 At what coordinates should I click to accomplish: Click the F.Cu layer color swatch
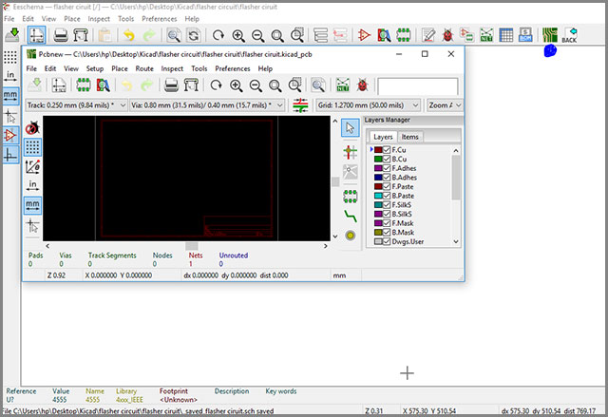pos(378,149)
